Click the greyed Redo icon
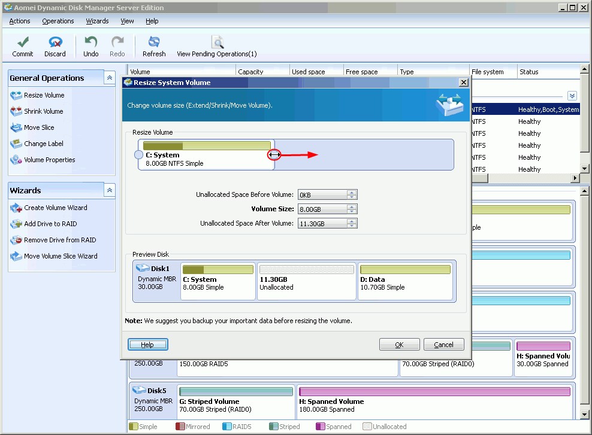Image resolution: width=592 pixels, height=435 pixels. pos(117,42)
